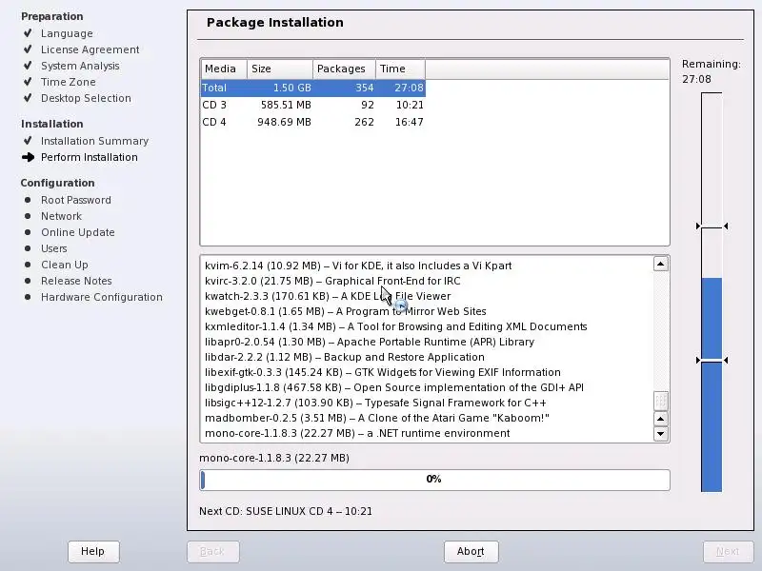Click the Users step label
Viewport: 762px width, 571px height.
click(x=54, y=248)
